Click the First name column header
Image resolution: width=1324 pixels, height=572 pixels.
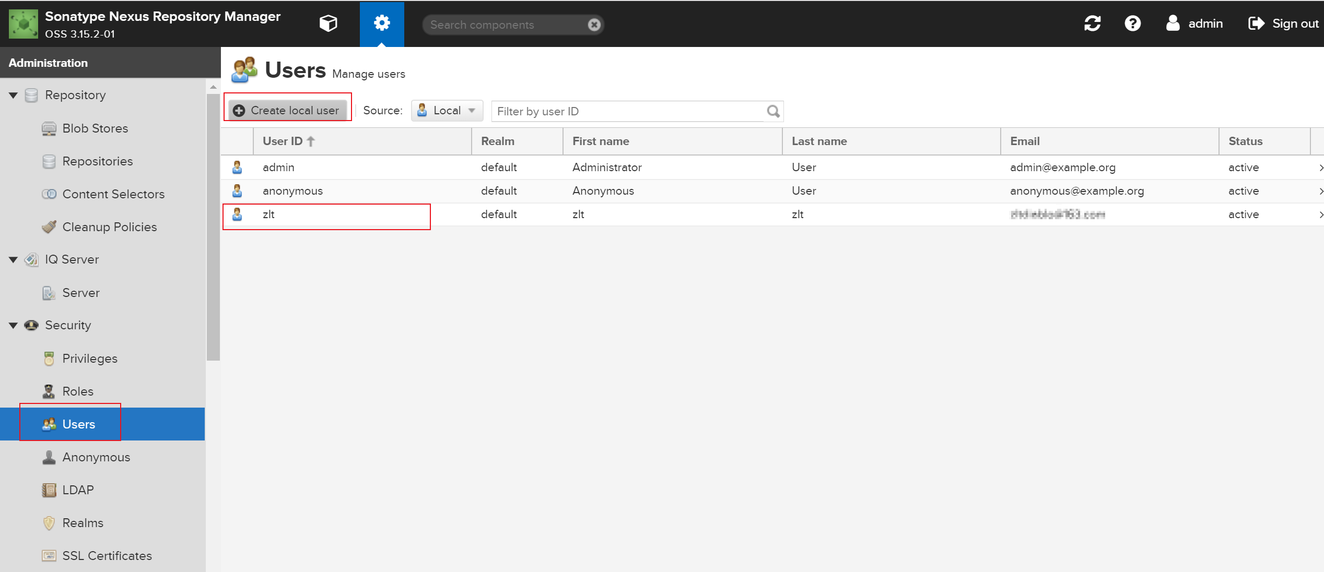[672, 141]
